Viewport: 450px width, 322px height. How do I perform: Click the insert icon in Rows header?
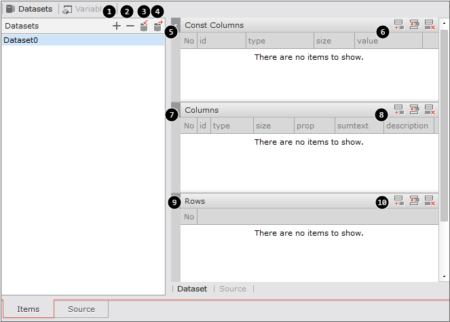pyautogui.click(x=414, y=200)
